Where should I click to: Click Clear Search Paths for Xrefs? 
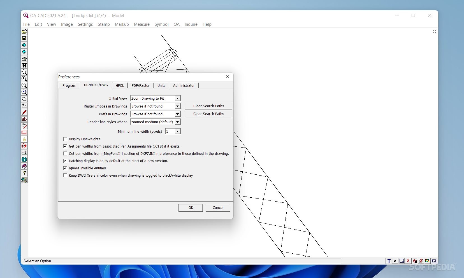click(x=208, y=114)
